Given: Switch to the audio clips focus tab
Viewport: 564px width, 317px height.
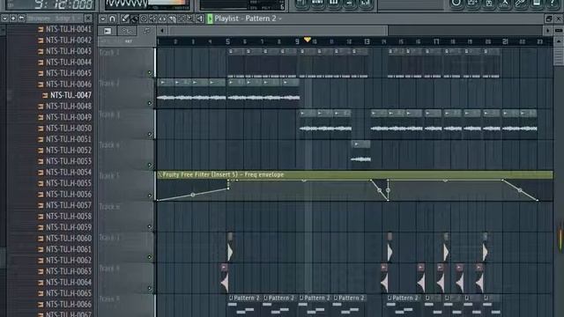Looking at the screenshot, I should [x=108, y=31].
